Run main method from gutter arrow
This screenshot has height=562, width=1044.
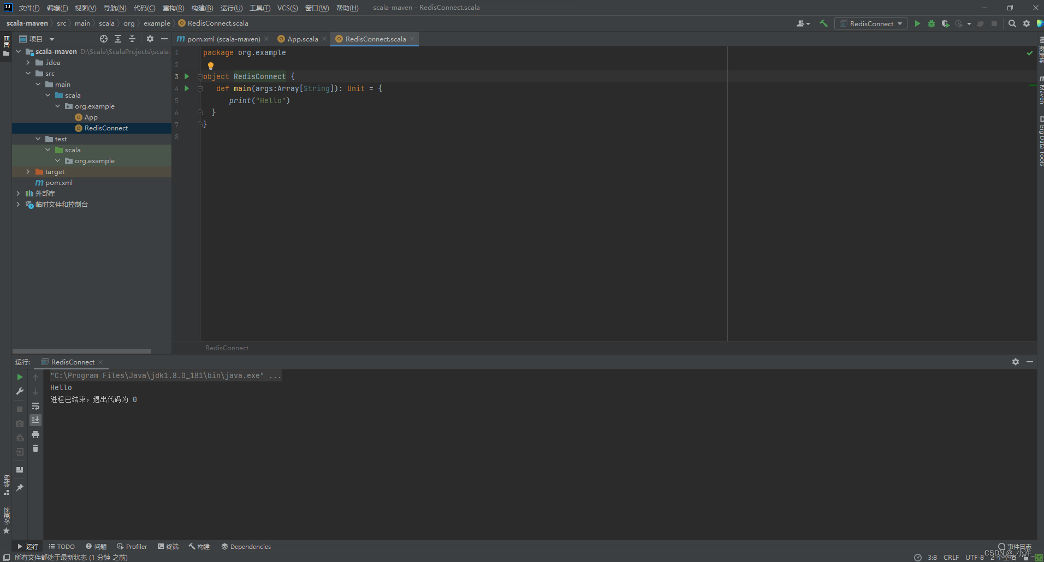coord(187,88)
